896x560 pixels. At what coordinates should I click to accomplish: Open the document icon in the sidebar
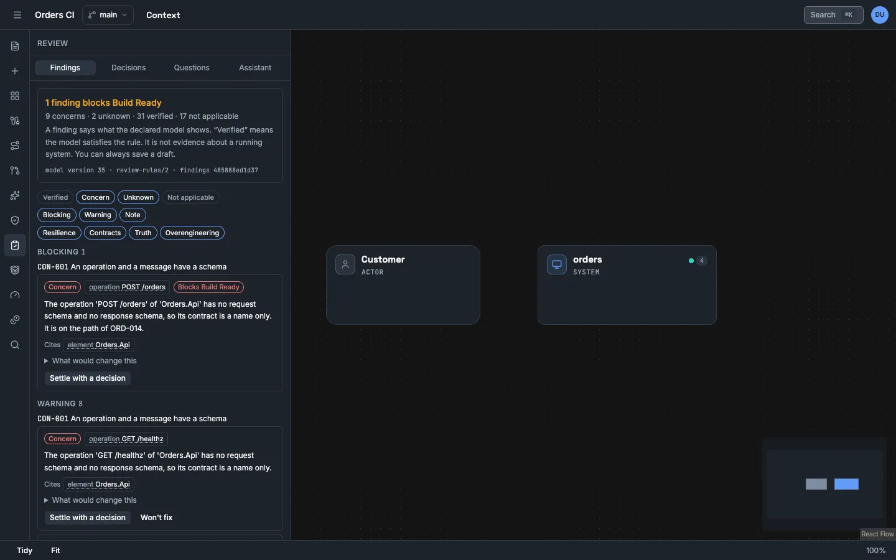coord(15,46)
